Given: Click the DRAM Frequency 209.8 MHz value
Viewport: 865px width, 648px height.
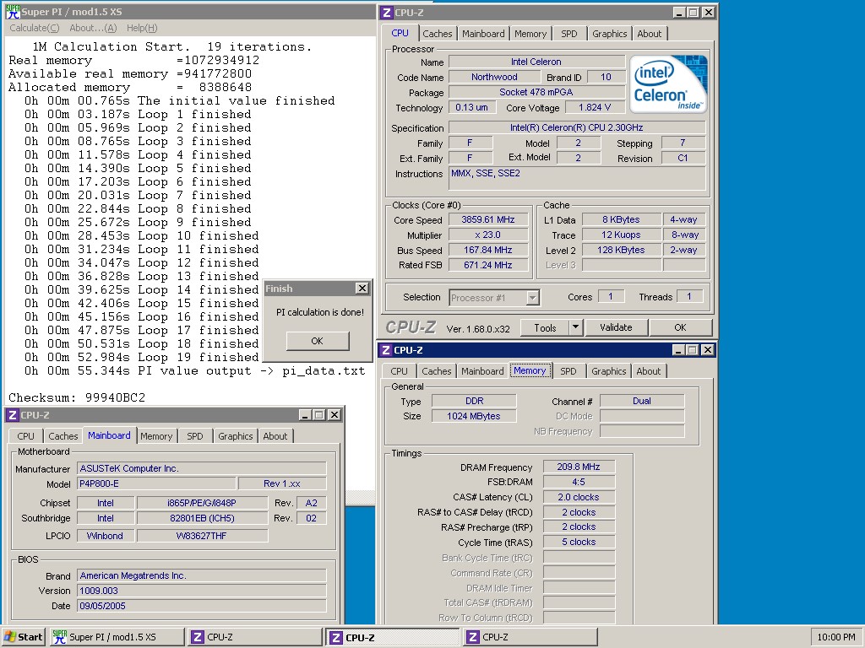Looking at the screenshot, I should click(x=579, y=467).
